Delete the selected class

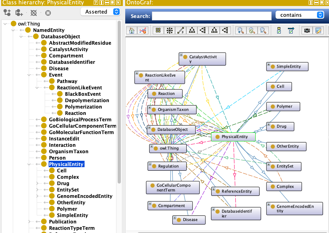click(x=33, y=13)
